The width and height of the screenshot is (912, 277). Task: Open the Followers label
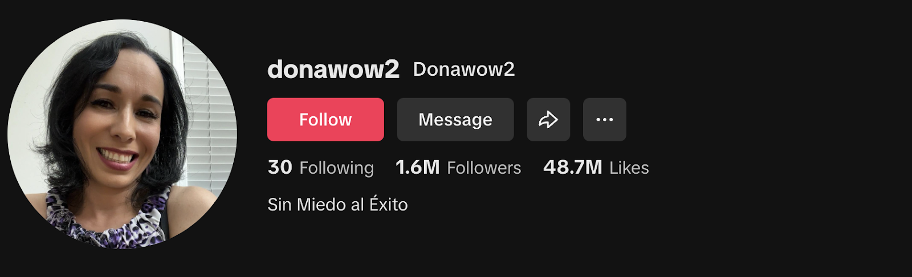coord(484,168)
